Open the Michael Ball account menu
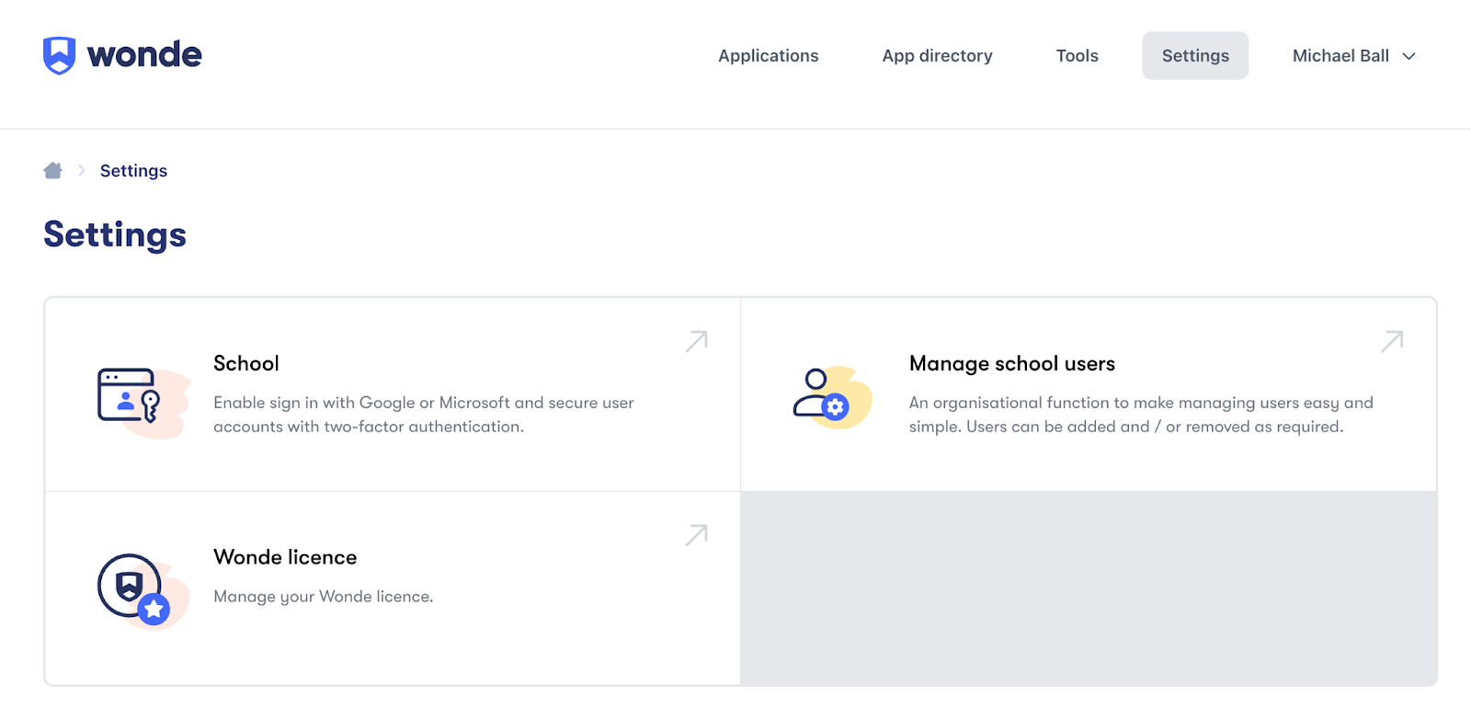This screenshot has height=707, width=1471. tap(1340, 56)
